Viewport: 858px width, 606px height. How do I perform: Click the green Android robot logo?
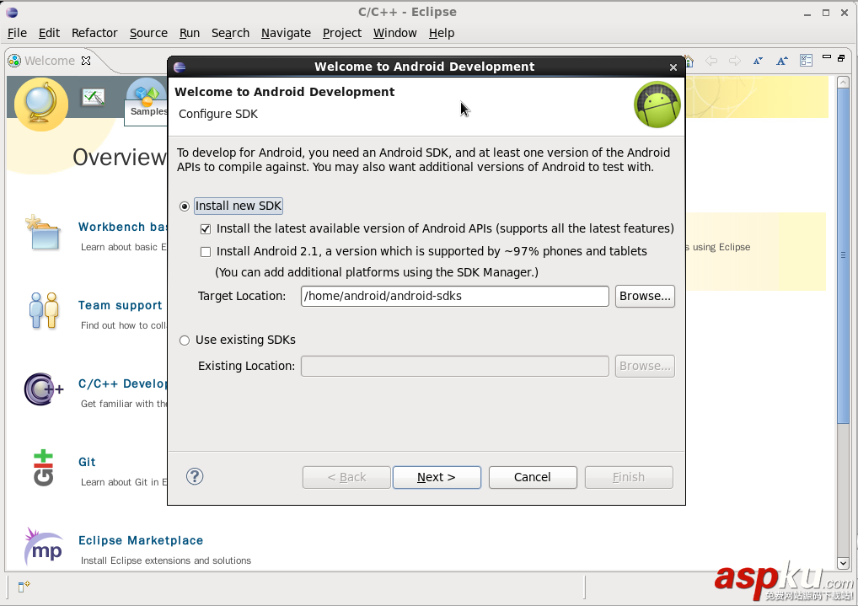tap(657, 105)
